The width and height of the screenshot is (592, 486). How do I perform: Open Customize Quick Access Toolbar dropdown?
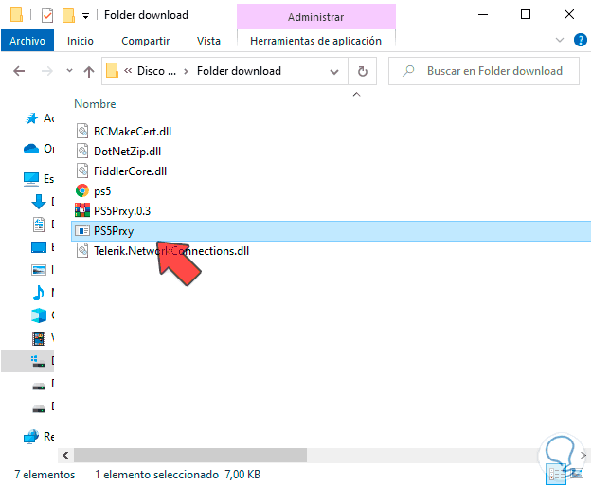tap(85, 16)
